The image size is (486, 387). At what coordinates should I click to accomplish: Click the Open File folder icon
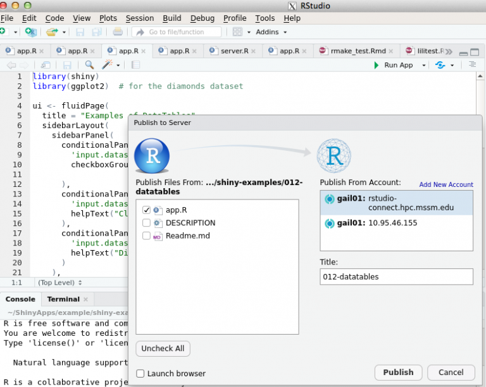pyautogui.click(x=51, y=32)
